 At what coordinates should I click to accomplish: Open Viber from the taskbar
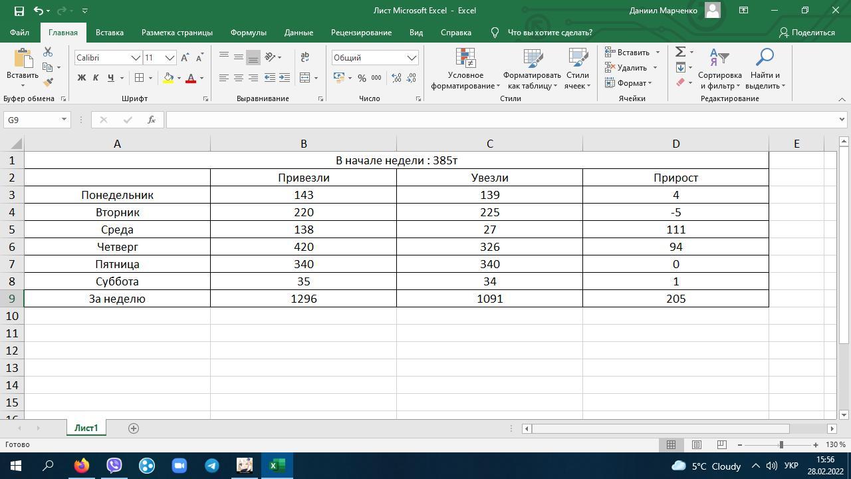(x=114, y=466)
